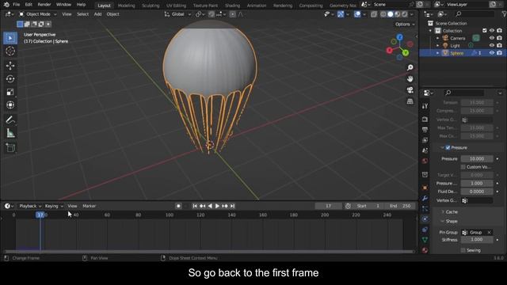The width and height of the screenshot is (507, 285).
Task: Select the 3D Cursor tool
Action: click(x=10, y=51)
